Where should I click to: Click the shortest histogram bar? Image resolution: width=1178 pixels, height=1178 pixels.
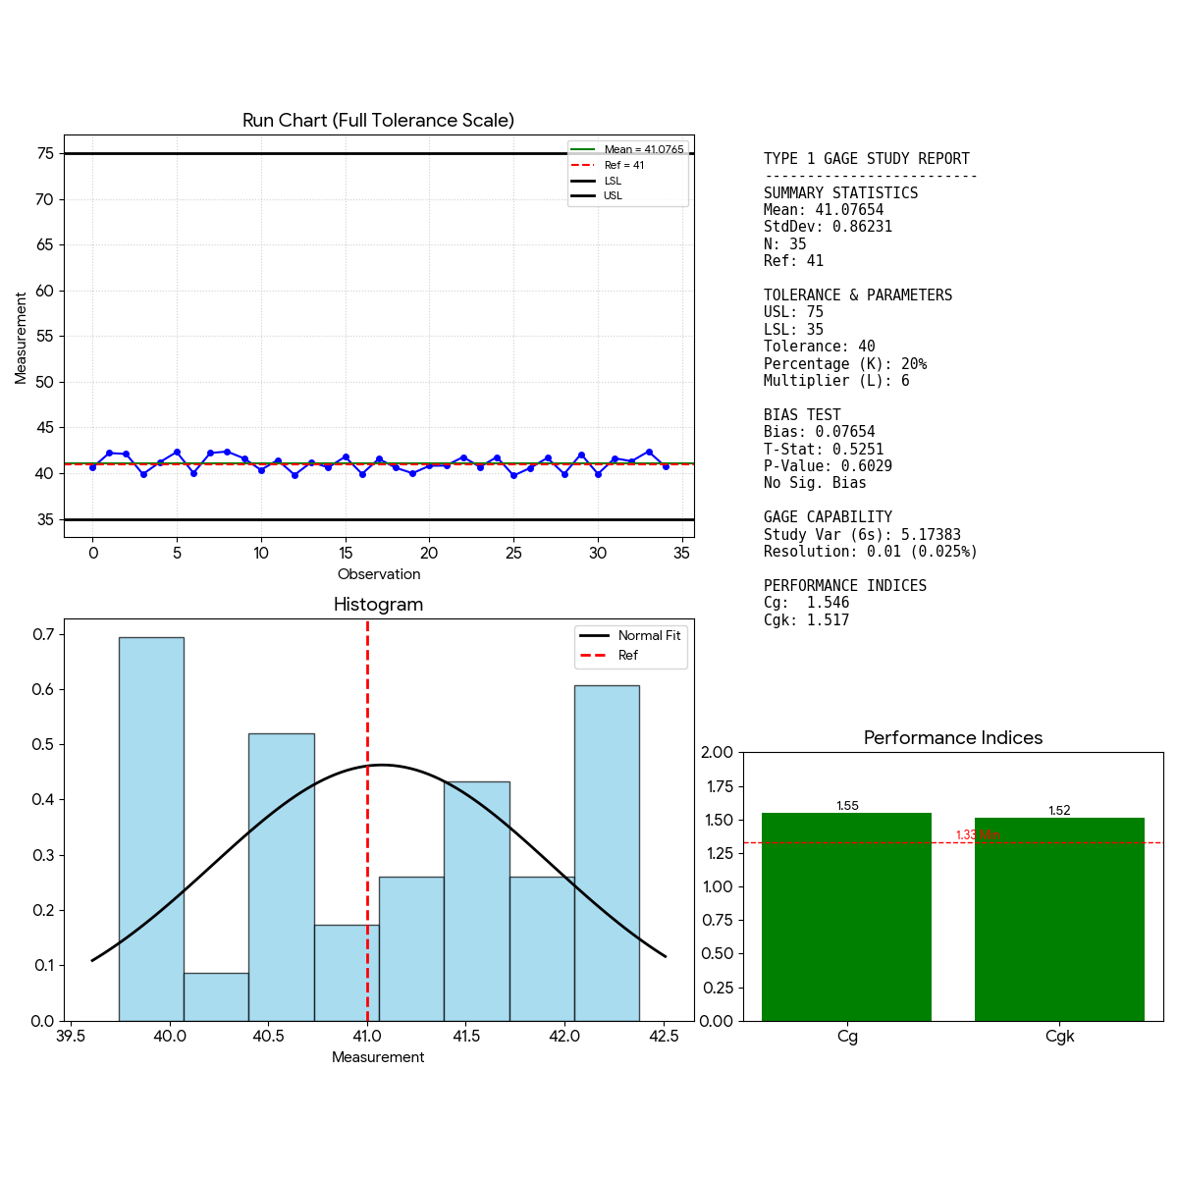tap(216, 996)
